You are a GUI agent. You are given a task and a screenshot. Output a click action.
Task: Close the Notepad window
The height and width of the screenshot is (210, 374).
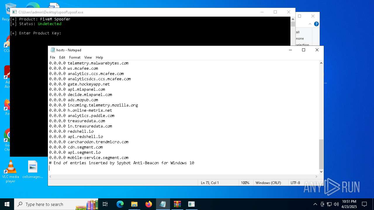click(317, 50)
